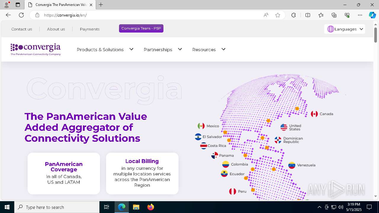
Task: Toggle Split screen view
Action: click(x=308, y=15)
